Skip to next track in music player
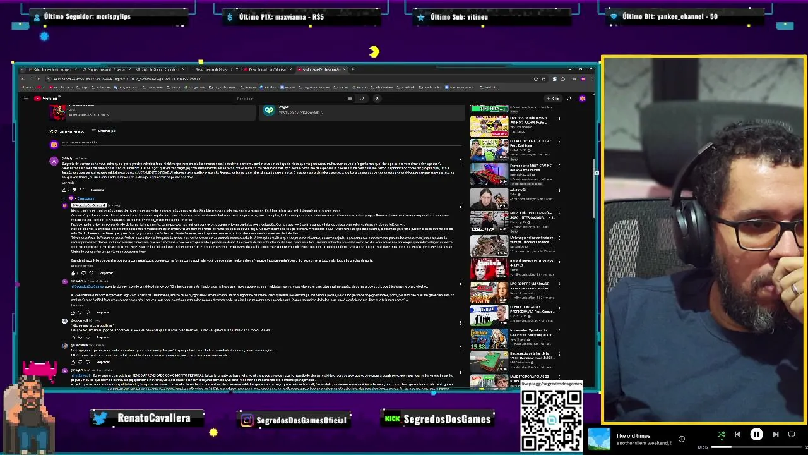This screenshot has width=808, height=455. pos(775,434)
